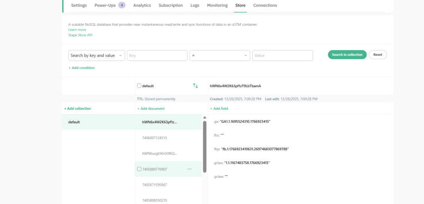Go to the Logs tab
The height and width of the screenshot is (204, 424).
pos(195,5)
